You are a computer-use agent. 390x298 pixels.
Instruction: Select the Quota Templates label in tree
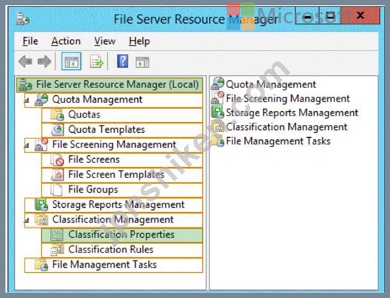(x=107, y=129)
